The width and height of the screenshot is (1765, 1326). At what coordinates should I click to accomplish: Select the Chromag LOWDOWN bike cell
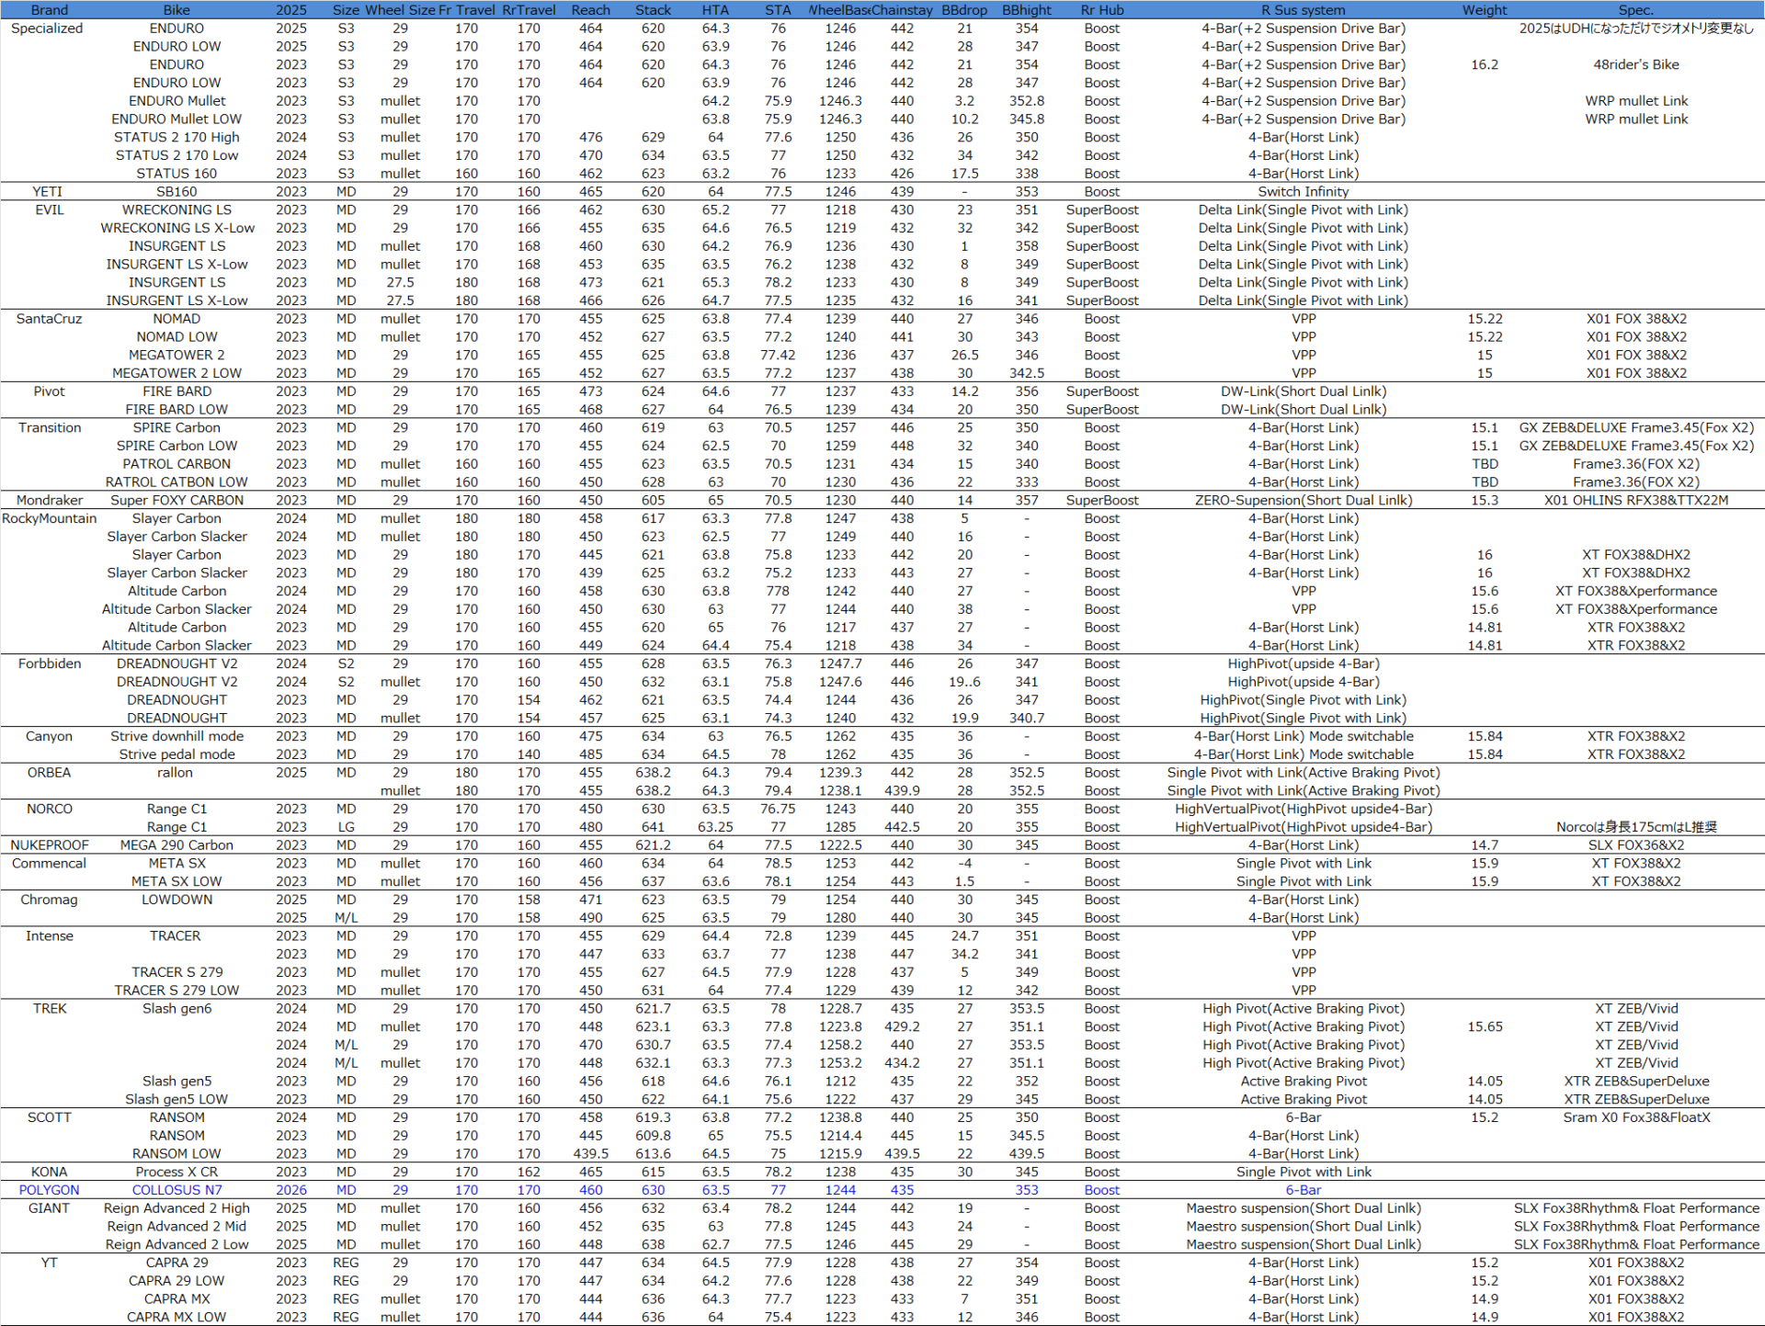tap(176, 900)
